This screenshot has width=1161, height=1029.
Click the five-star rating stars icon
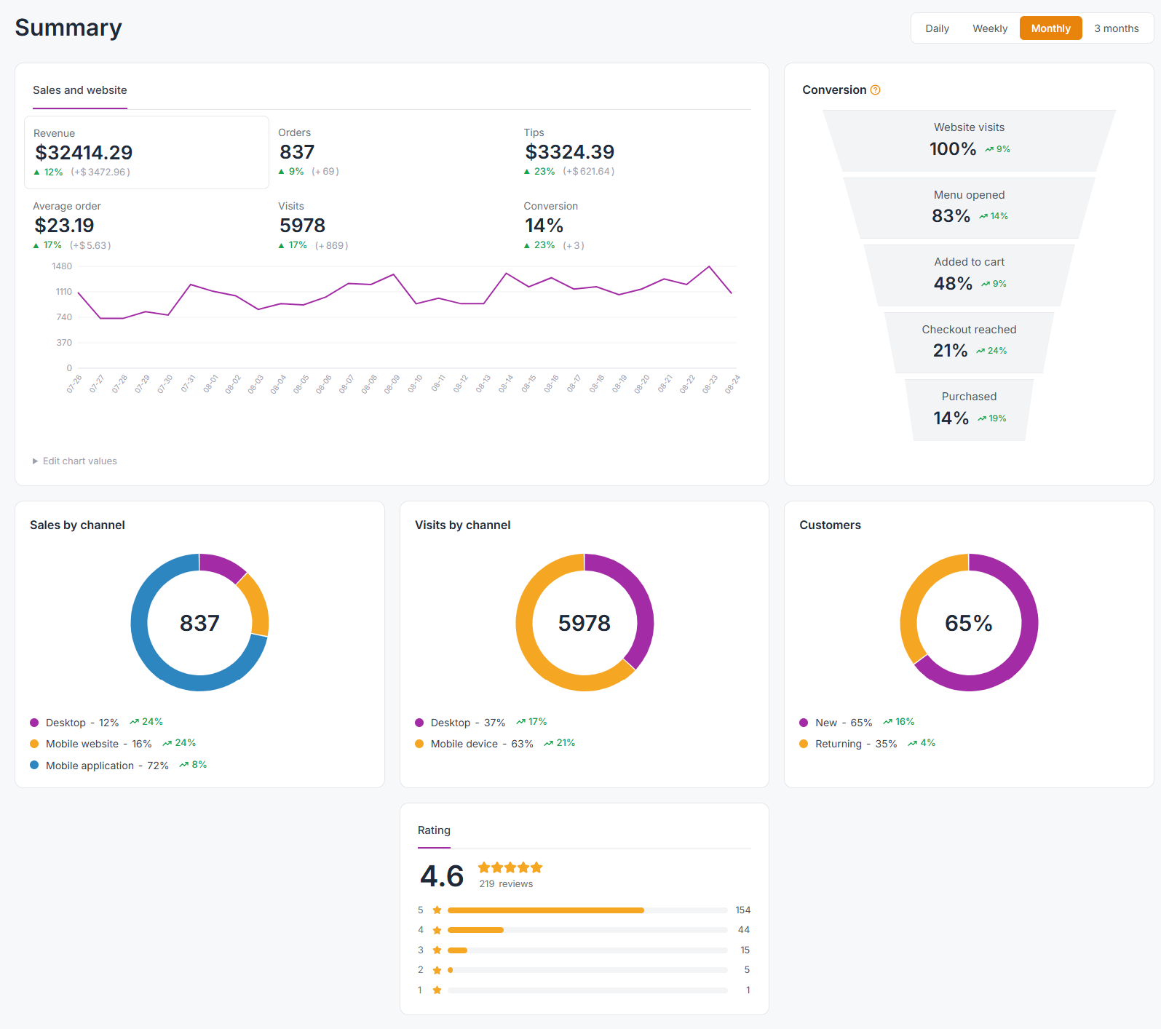click(x=510, y=867)
